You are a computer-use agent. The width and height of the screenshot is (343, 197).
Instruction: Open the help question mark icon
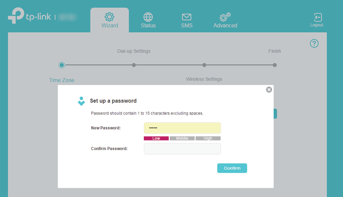(314, 43)
